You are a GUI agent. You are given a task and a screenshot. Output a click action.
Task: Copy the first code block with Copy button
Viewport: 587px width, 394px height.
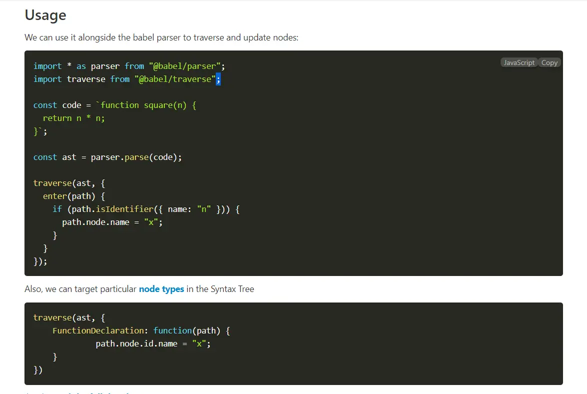(549, 62)
